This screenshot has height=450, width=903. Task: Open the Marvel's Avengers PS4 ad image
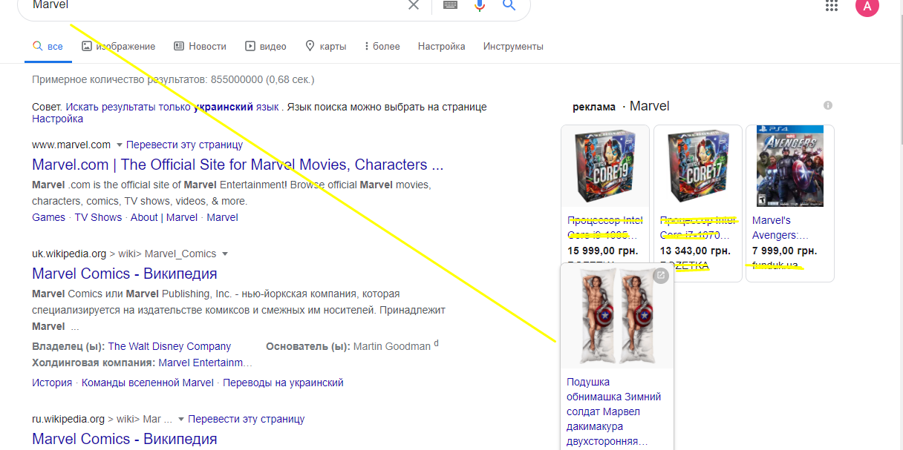(x=790, y=166)
